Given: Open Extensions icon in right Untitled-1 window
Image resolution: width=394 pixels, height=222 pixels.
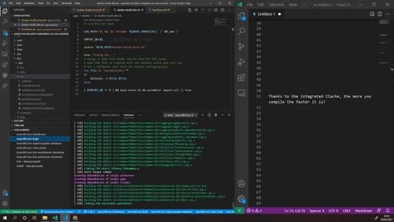Looking at the screenshot, I should point(241,78).
